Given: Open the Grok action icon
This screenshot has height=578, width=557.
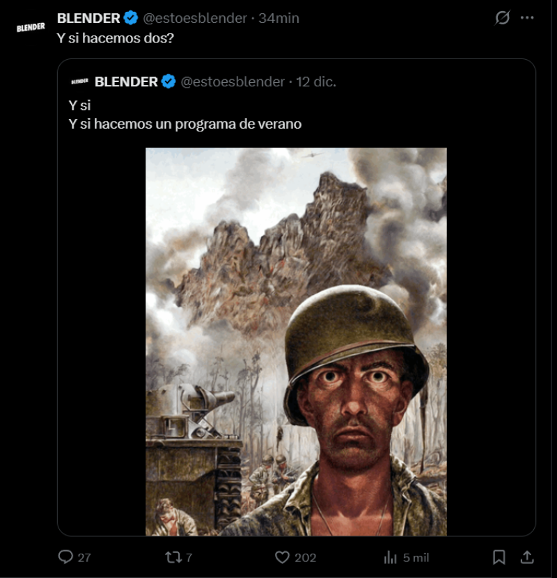Looking at the screenshot, I should [x=502, y=18].
